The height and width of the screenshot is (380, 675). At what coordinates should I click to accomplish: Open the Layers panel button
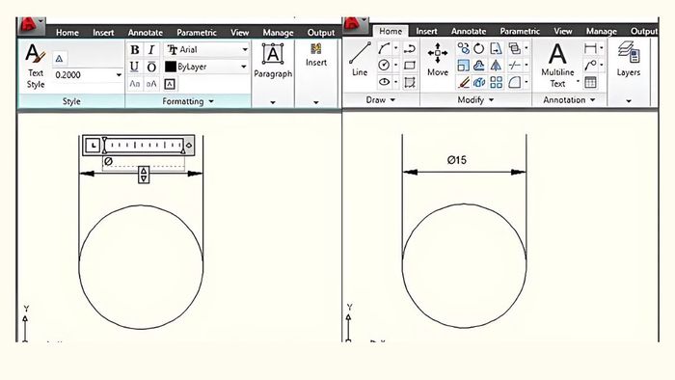pyautogui.click(x=629, y=60)
